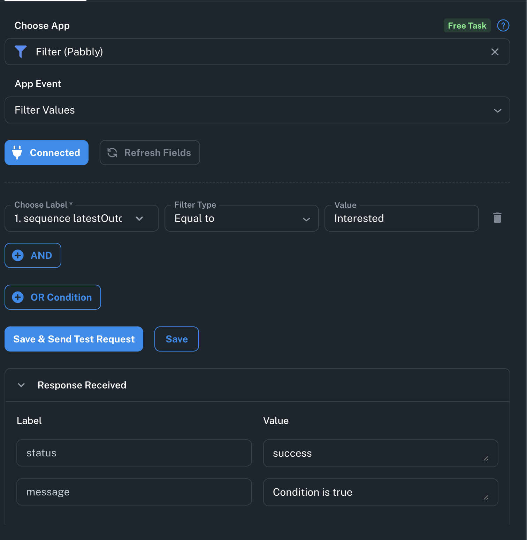Click Save & Send Test Request
Viewport: 527px width, 540px height.
[x=74, y=339]
